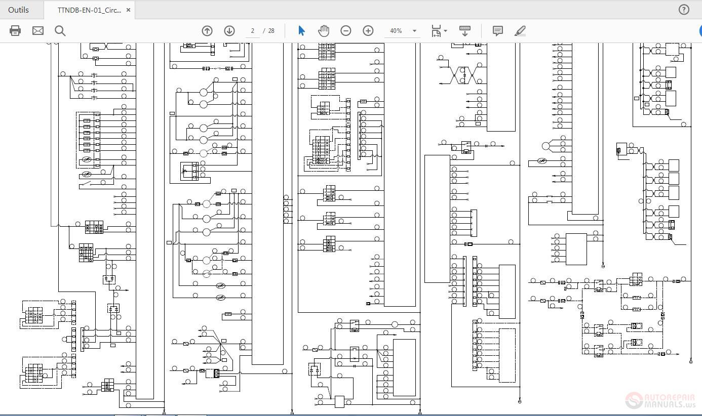Open the Help question mark icon
This screenshot has height=416, width=702.
pyautogui.click(x=684, y=10)
